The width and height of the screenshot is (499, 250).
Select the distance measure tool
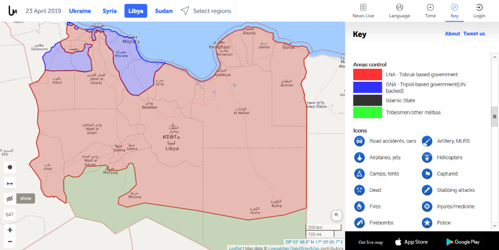click(10, 183)
